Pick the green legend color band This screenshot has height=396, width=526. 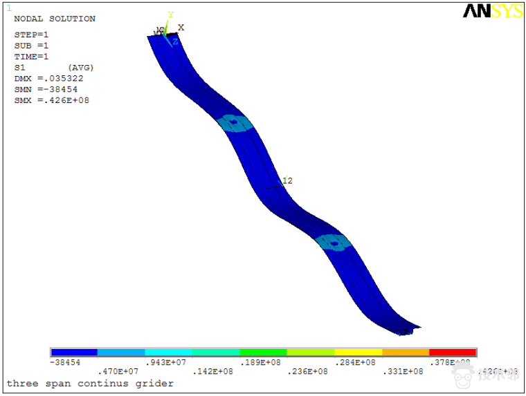[x=263, y=352]
